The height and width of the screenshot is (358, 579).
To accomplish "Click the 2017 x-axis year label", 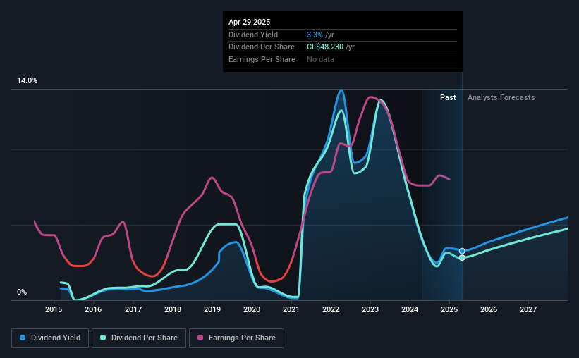I will tap(133, 309).
